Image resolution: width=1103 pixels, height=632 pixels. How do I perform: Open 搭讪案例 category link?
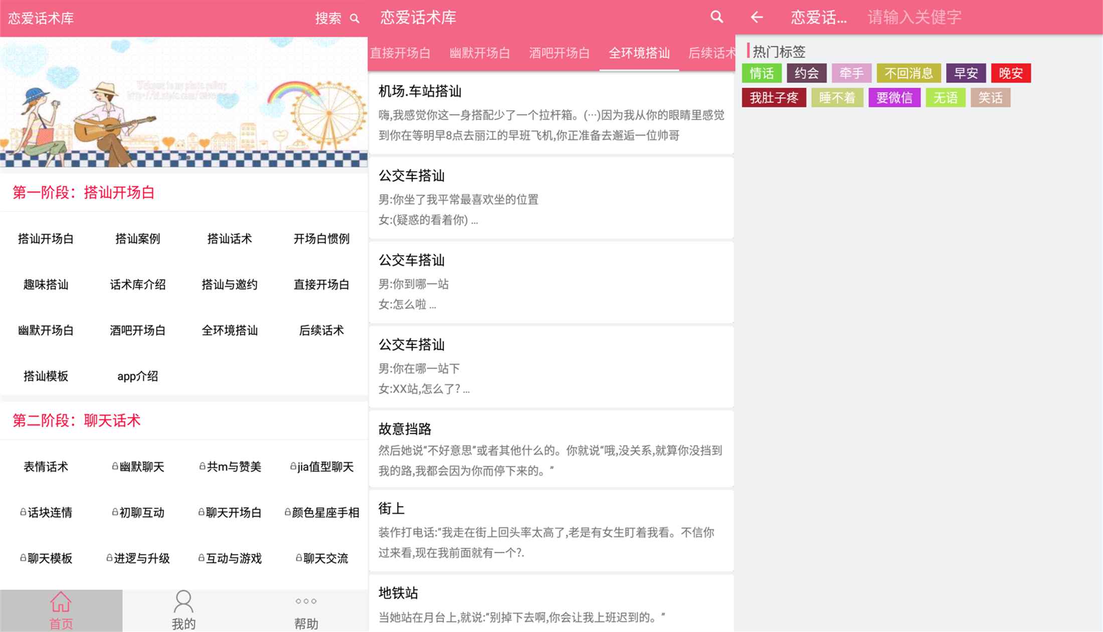[x=138, y=239]
